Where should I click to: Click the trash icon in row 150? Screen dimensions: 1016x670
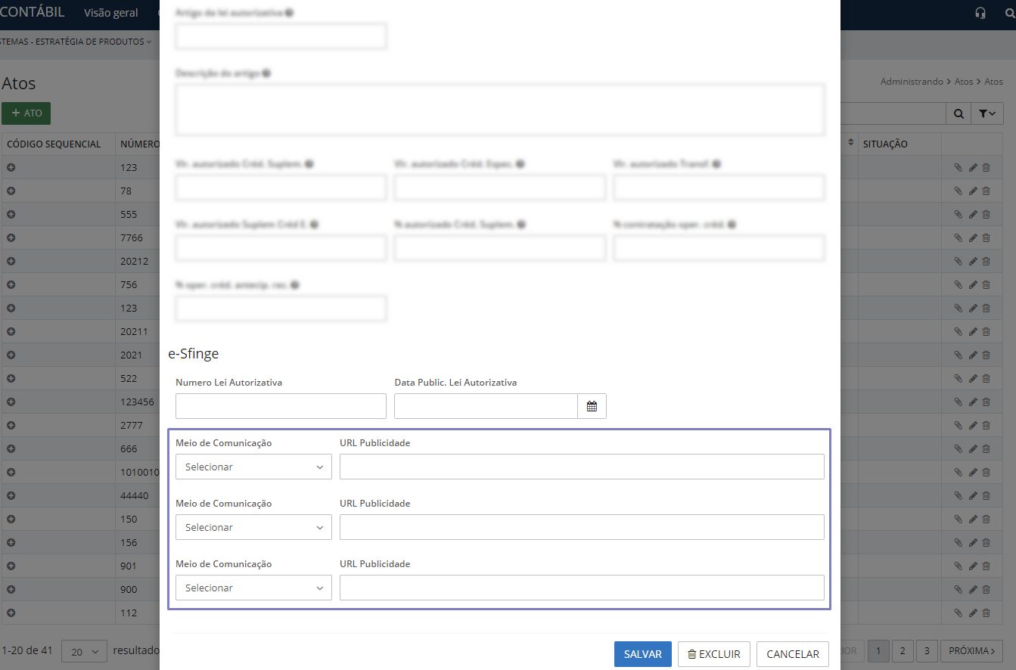tap(986, 520)
